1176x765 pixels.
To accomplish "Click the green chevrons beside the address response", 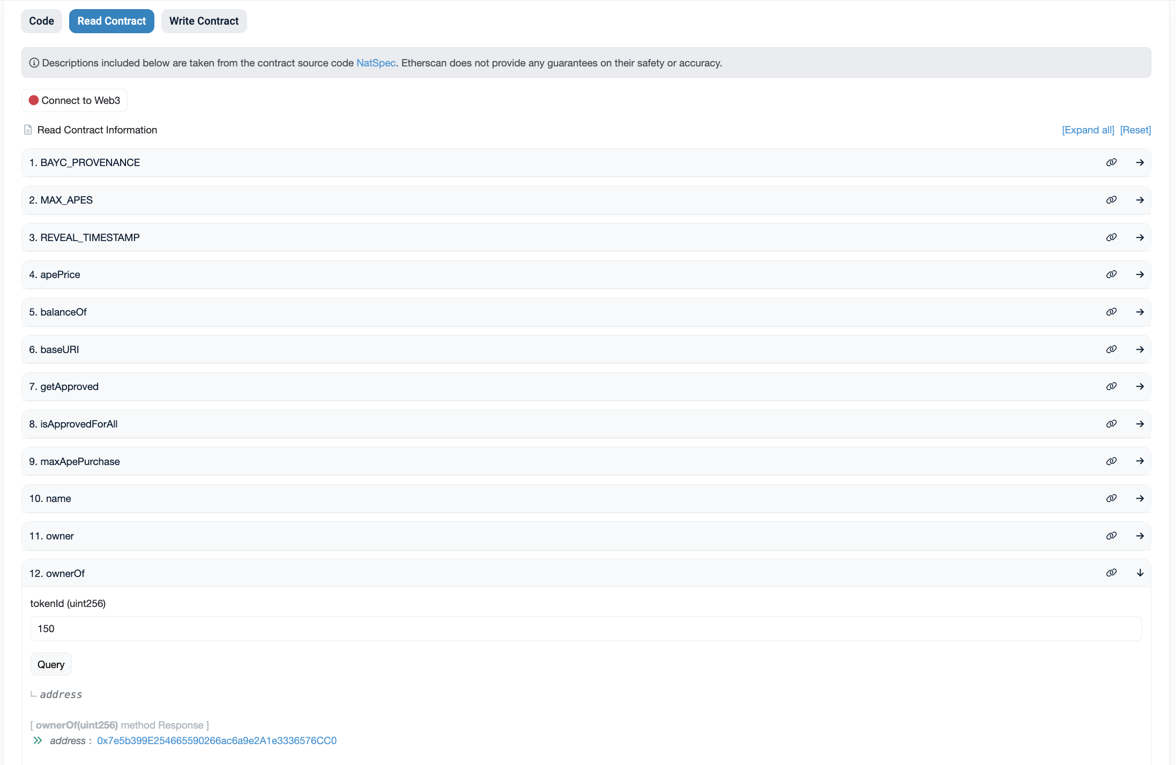I will (38, 740).
